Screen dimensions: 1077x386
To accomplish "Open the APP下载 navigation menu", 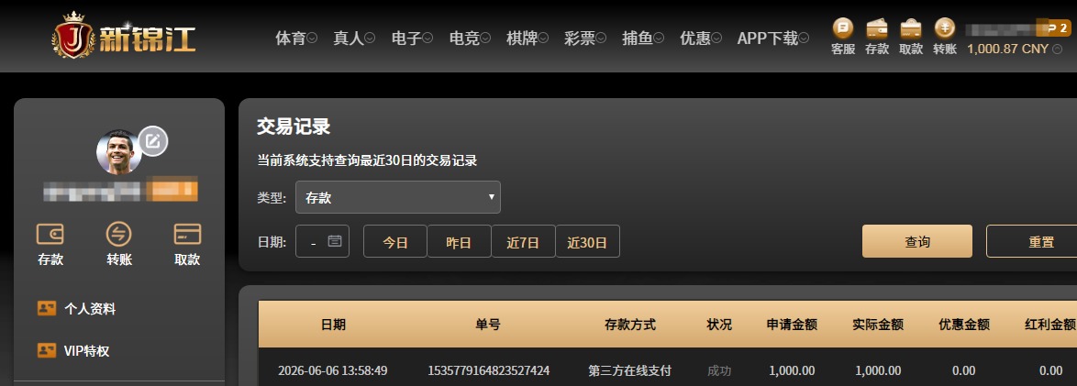I will (x=767, y=39).
